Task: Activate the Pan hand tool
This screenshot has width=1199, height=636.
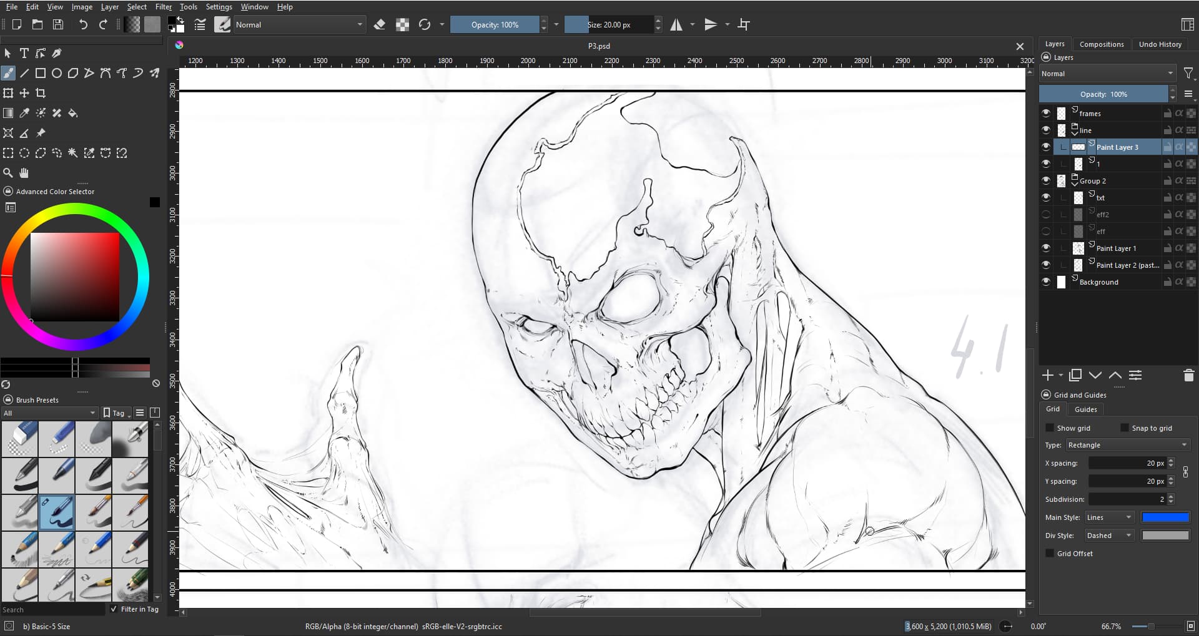Action: (24, 173)
